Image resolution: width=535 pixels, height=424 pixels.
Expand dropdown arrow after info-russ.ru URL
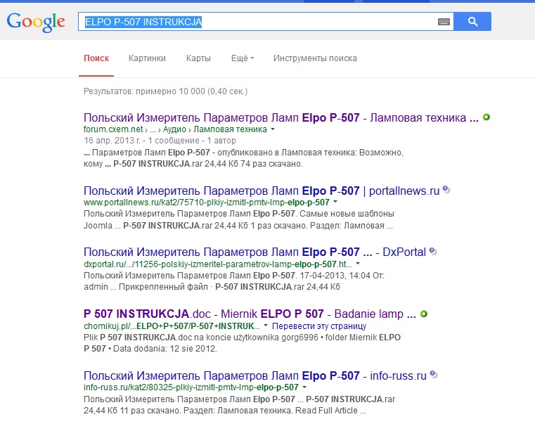pos(304,387)
